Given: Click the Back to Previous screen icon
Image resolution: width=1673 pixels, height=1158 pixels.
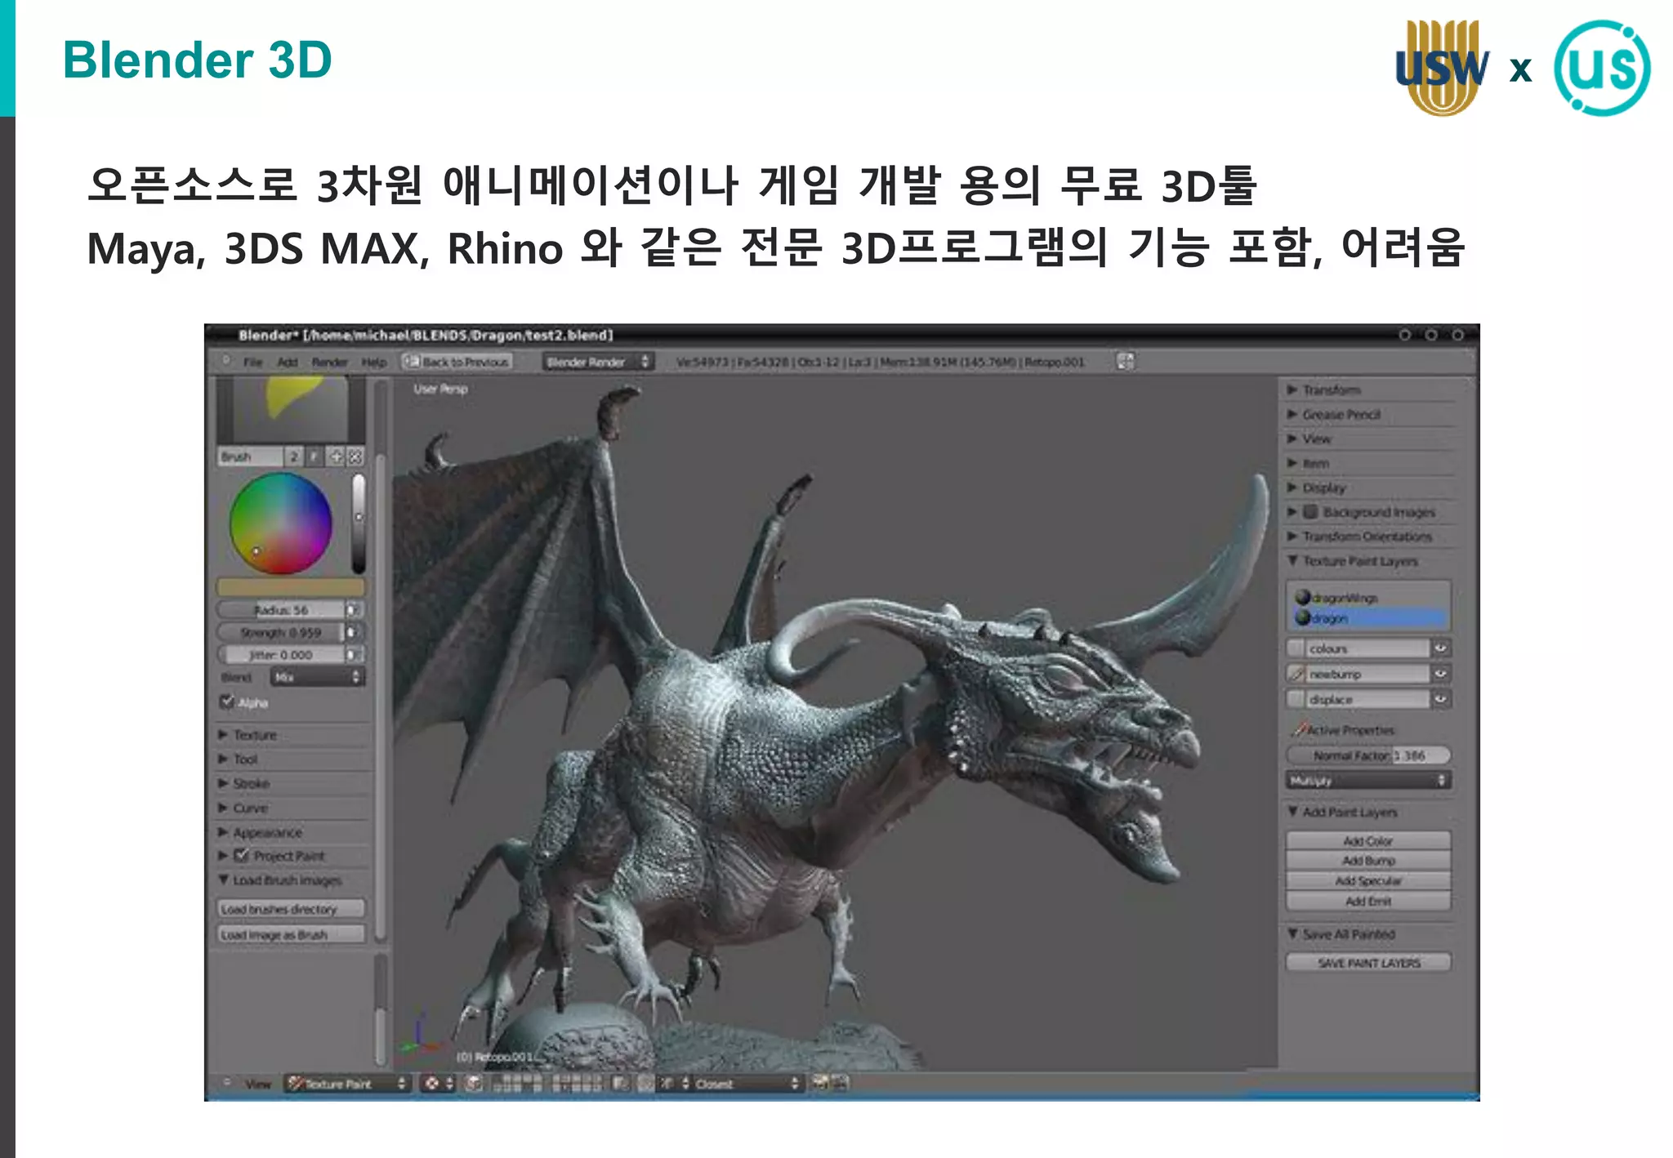Looking at the screenshot, I should (411, 361).
